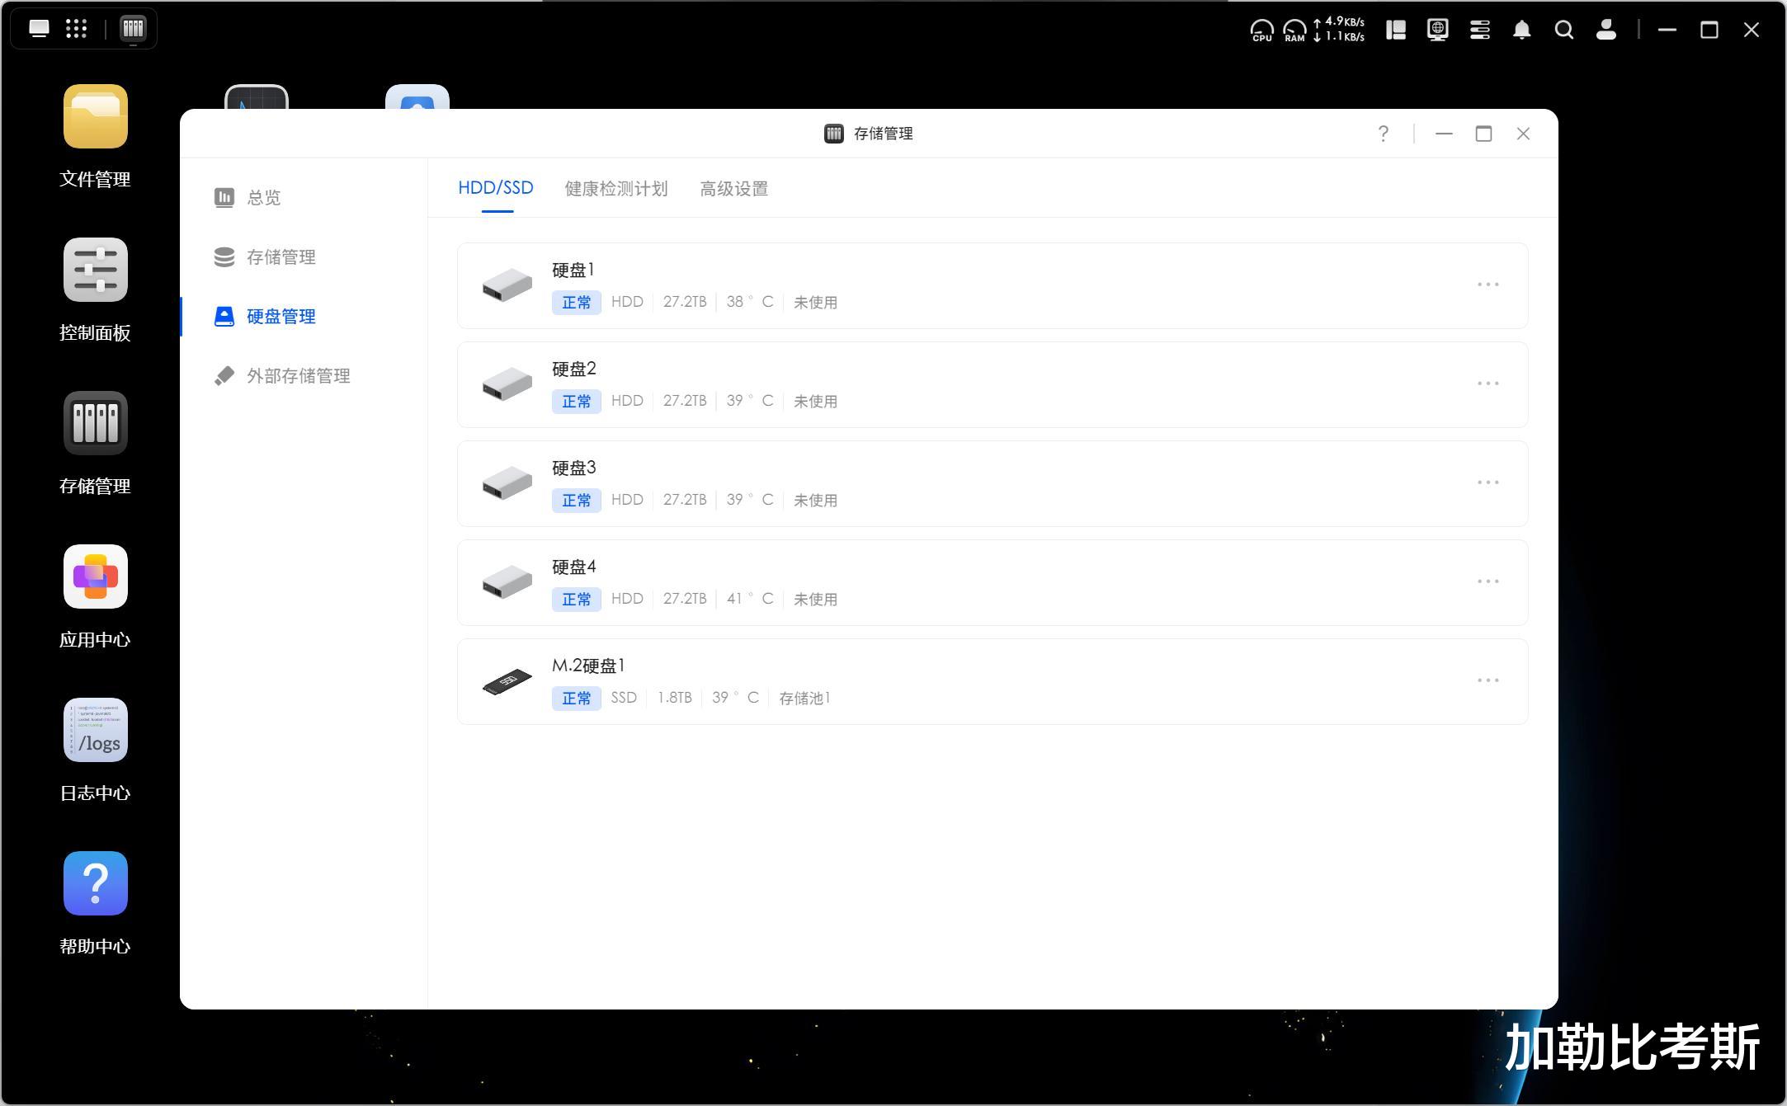Click the help question mark button
The image size is (1787, 1106).
(1383, 134)
